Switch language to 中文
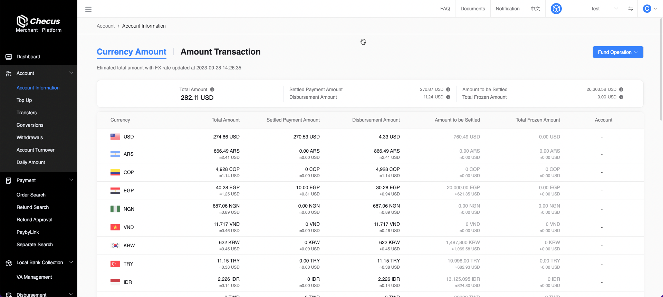 [x=535, y=9]
